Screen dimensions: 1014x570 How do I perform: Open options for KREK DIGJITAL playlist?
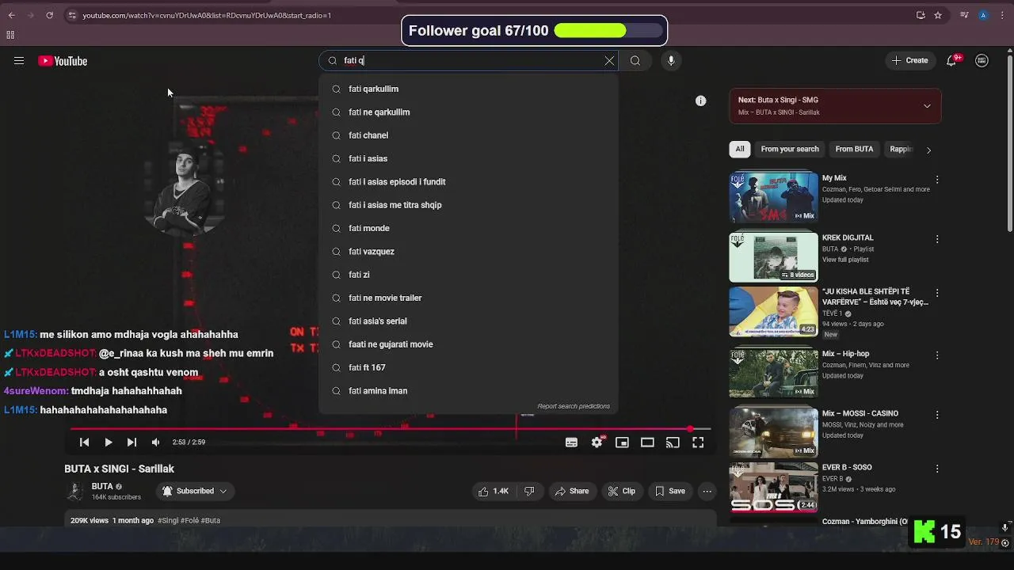(x=937, y=239)
